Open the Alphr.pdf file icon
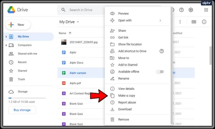The width and height of the screenshot is (215, 129). coord(64,83)
